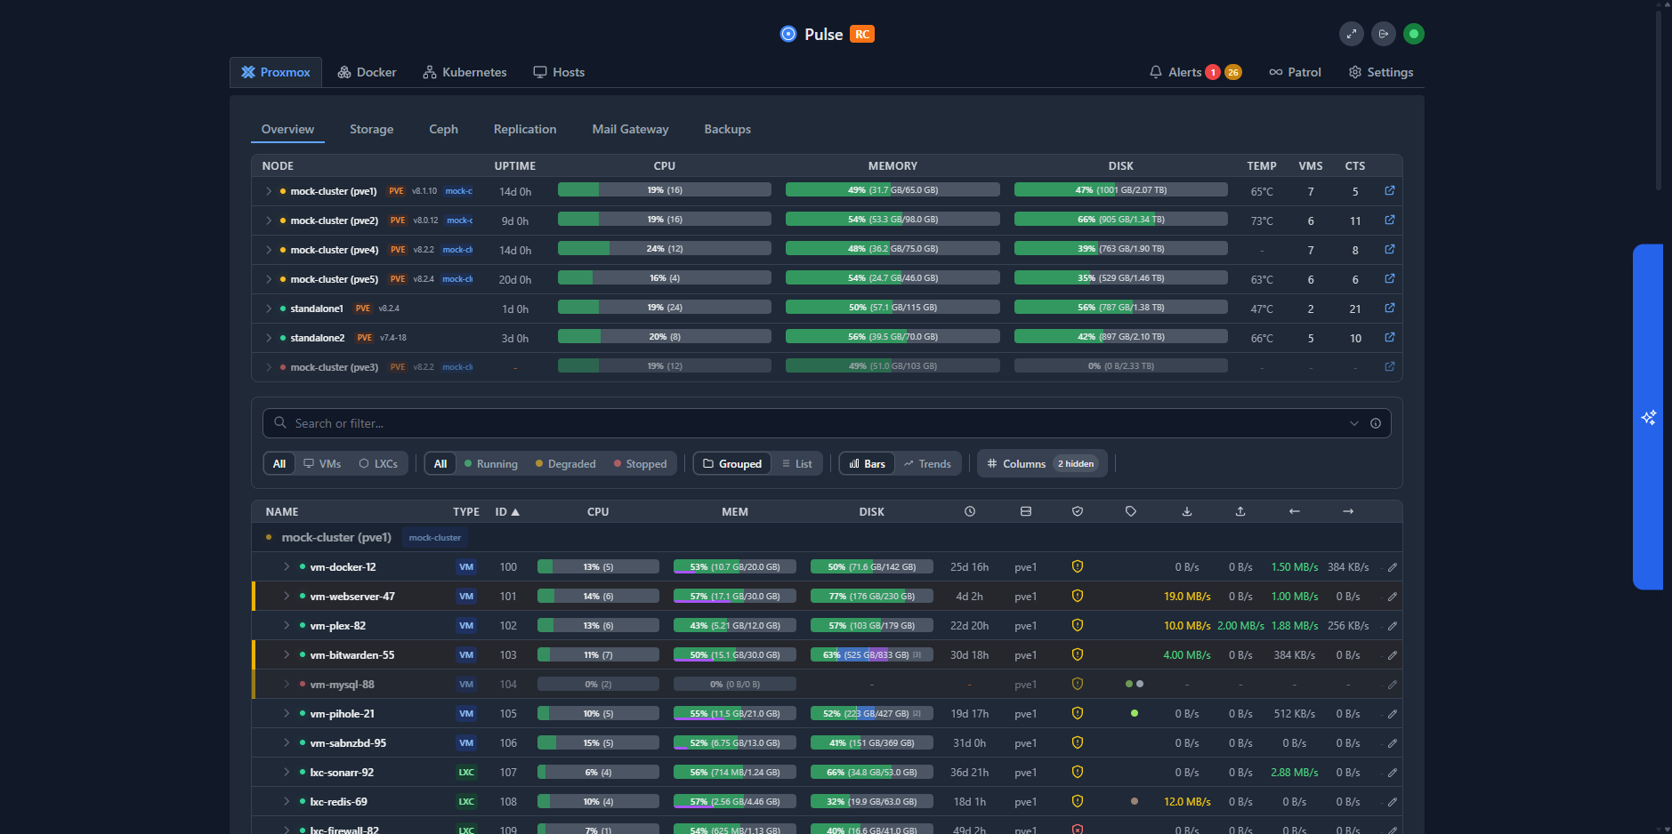The image size is (1672, 834).
Task: Open the Docker platform tab
Action: (367, 72)
